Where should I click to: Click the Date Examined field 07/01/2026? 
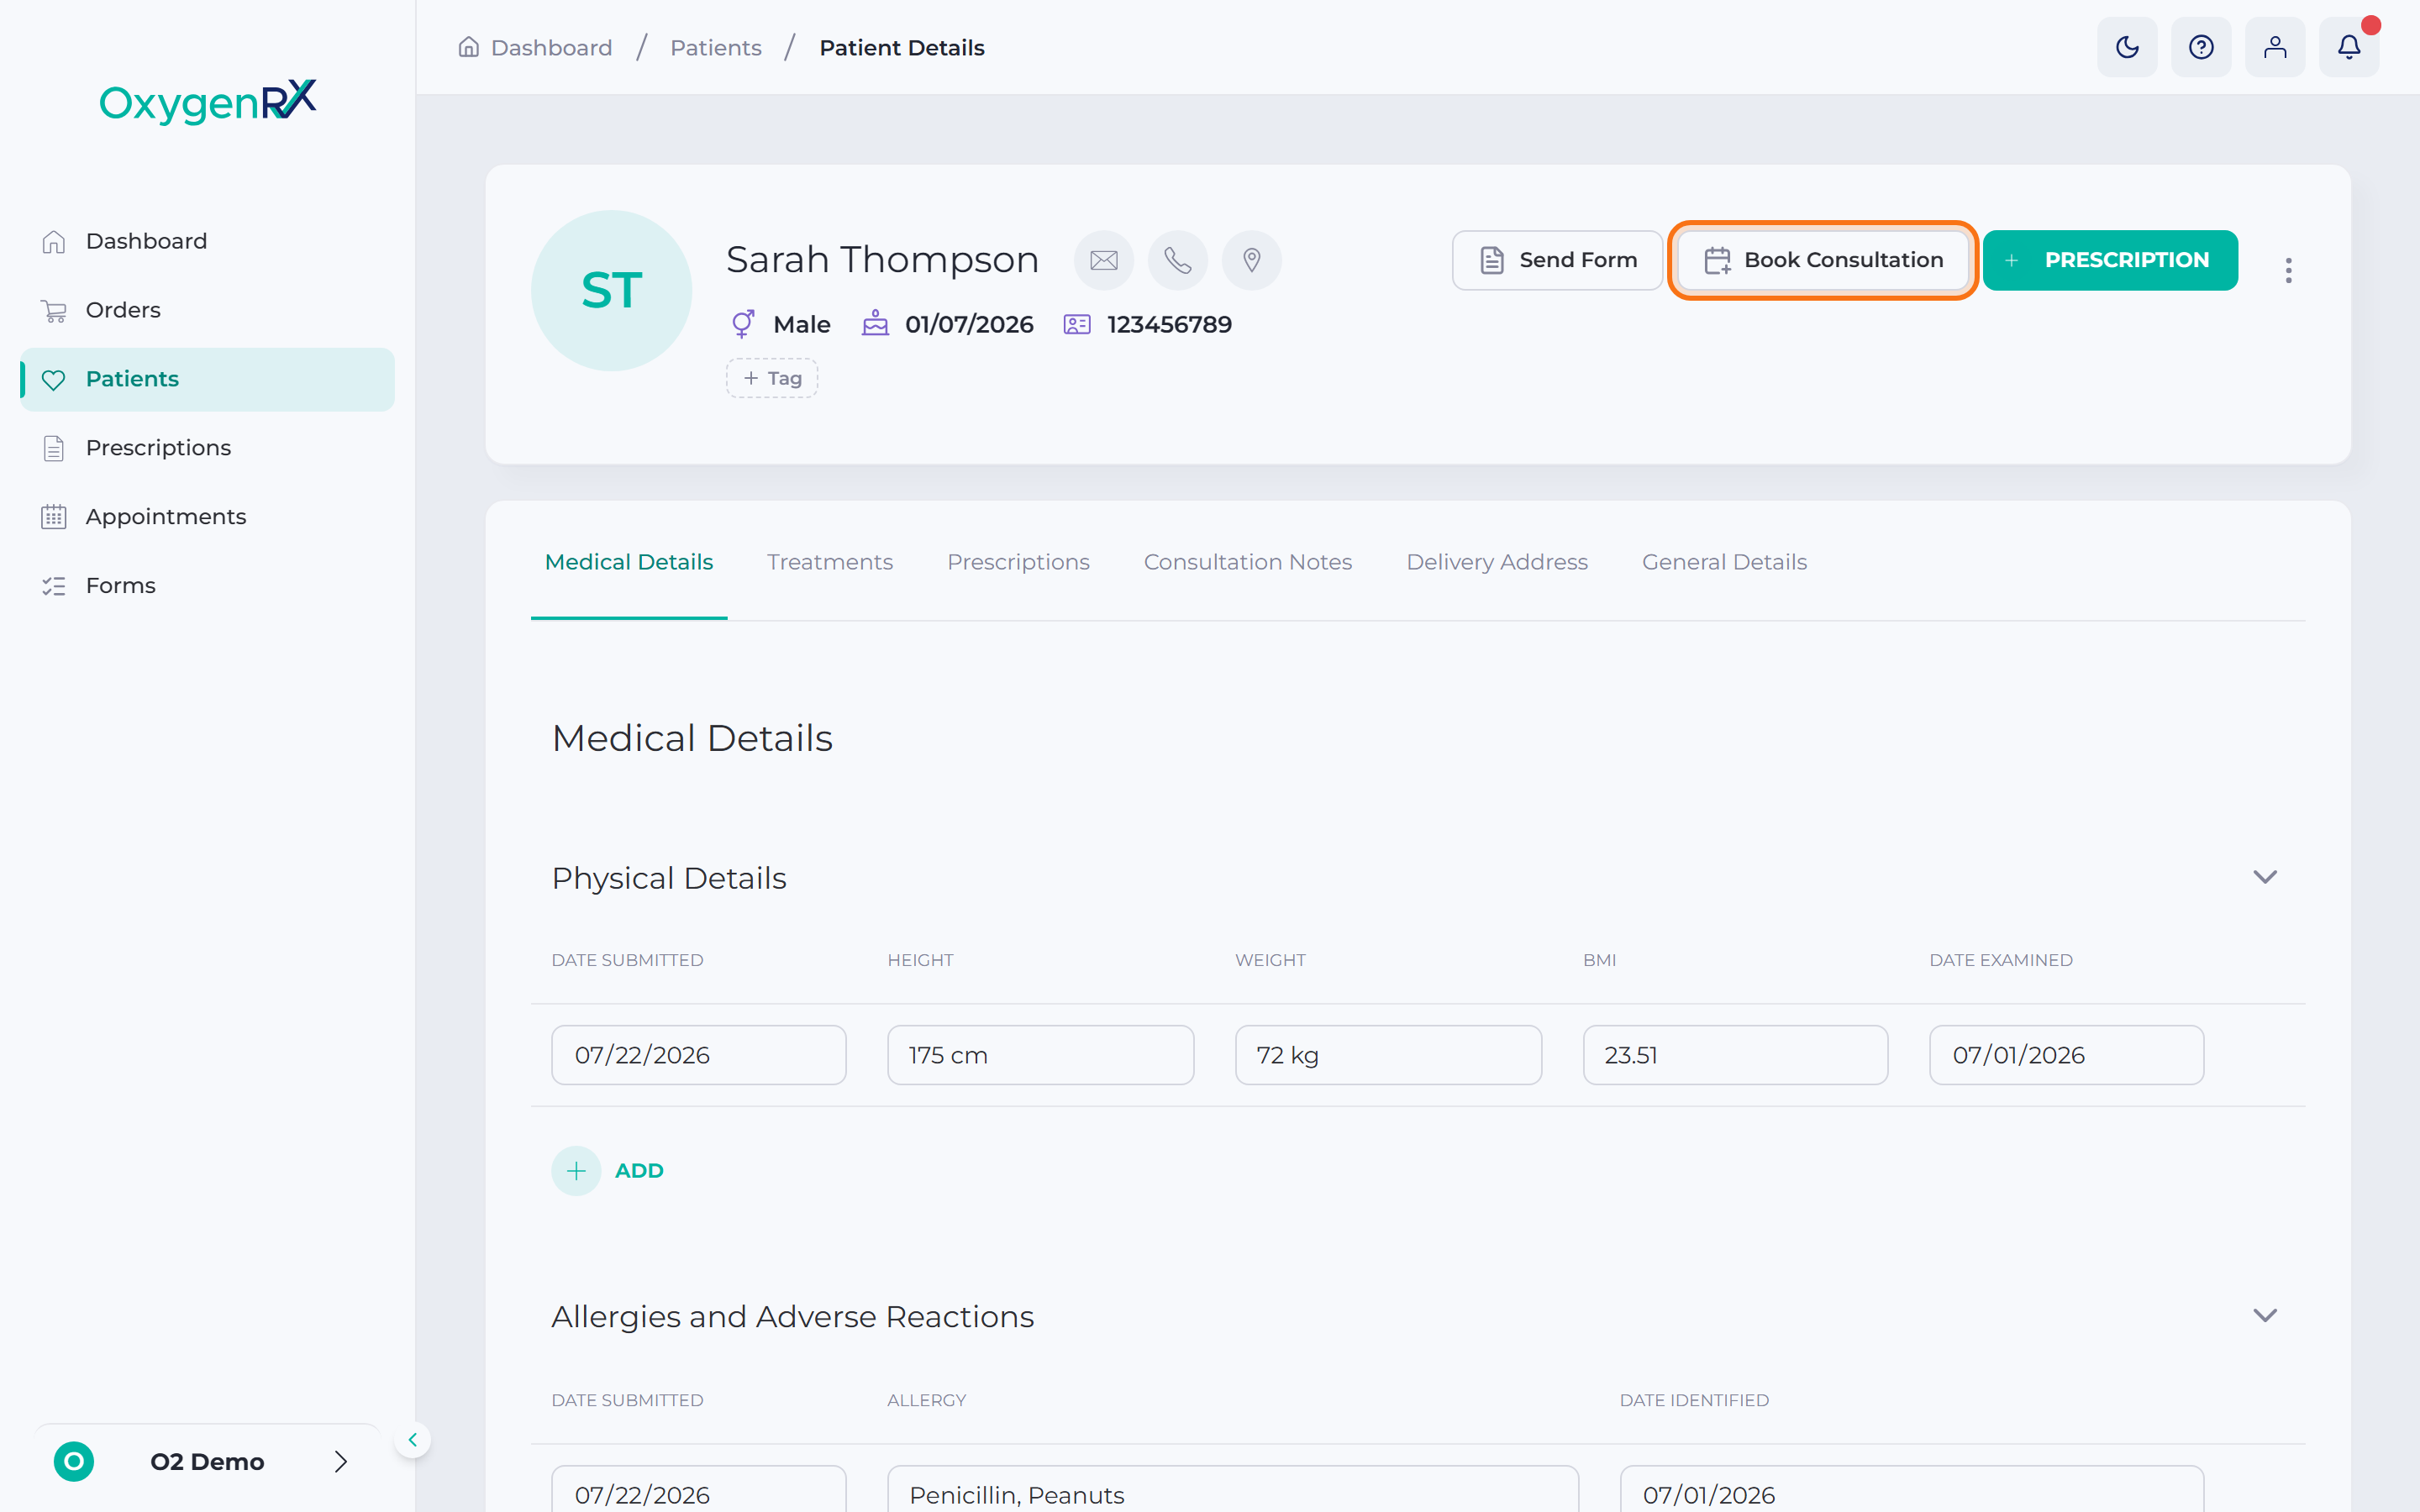(x=2066, y=1055)
